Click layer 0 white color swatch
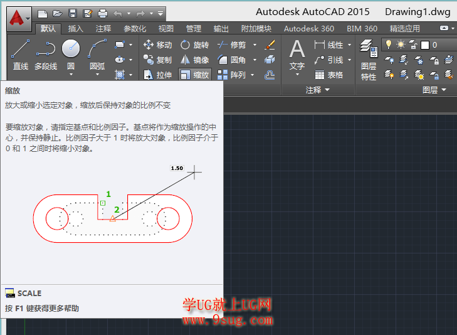The height and width of the screenshot is (335, 457). coord(425,45)
